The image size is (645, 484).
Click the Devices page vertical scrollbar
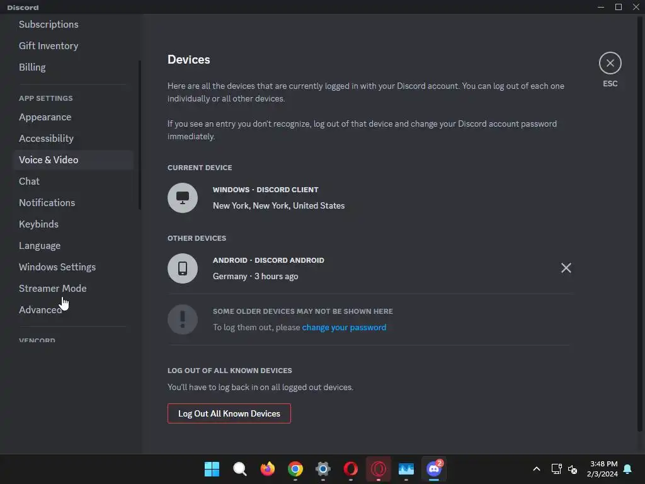(x=640, y=222)
